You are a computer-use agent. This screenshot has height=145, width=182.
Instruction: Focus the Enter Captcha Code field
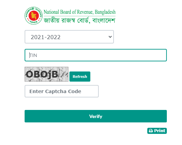pyautogui.click(x=62, y=91)
